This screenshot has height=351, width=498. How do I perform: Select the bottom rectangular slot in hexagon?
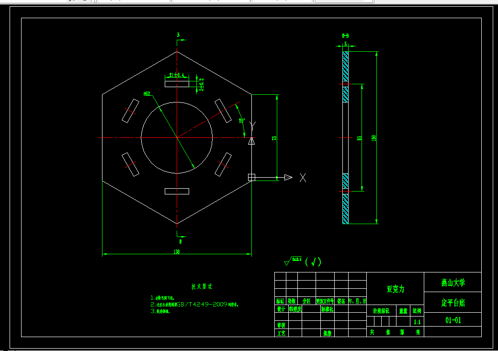coord(177,191)
